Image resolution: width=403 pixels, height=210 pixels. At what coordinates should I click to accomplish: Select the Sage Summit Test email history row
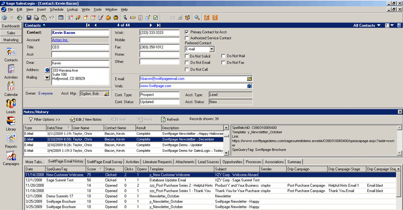click(210, 180)
